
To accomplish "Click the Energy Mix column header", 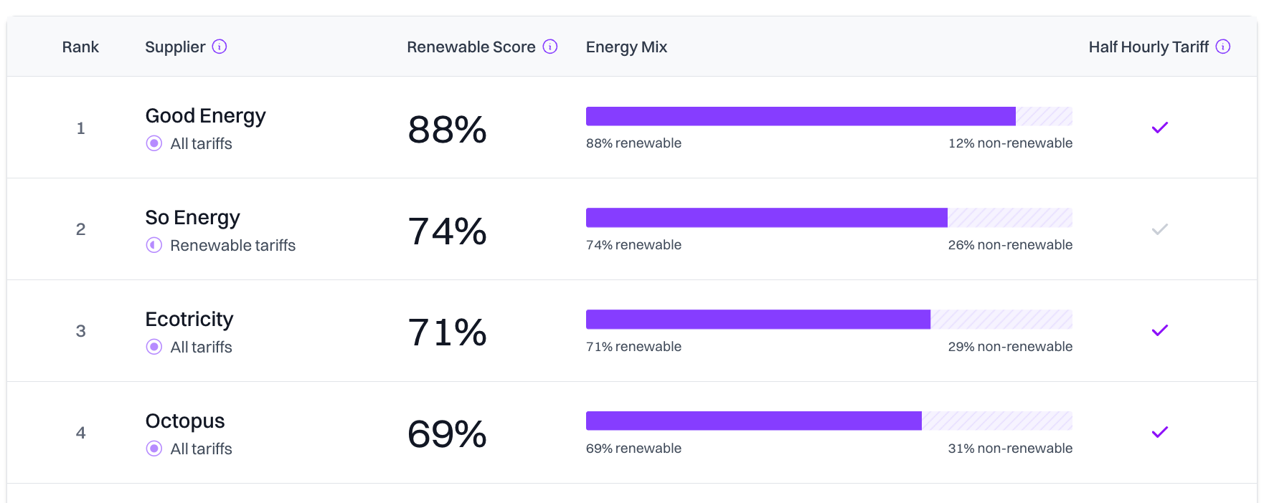I will [x=626, y=47].
